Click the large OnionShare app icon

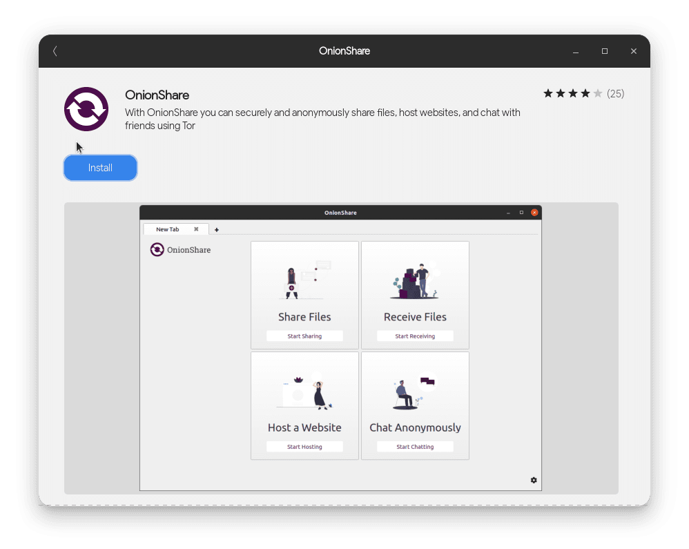click(86, 109)
